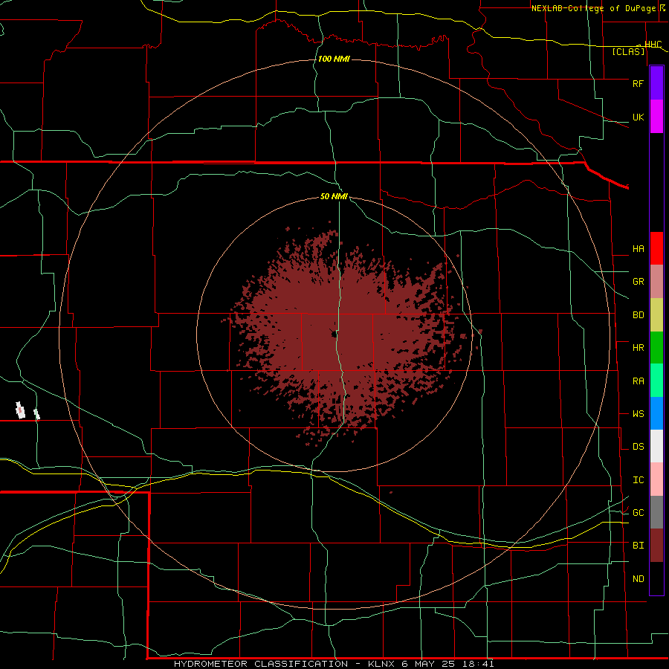Click the IC legend label

pyautogui.click(x=638, y=480)
